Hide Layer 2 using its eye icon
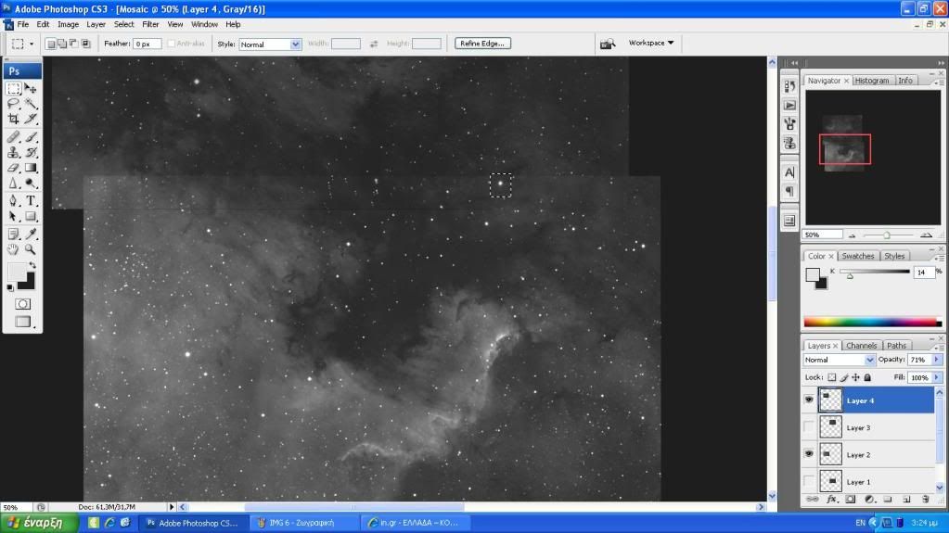Screen dimensions: 949x533 pyautogui.click(x=810, y=454)
